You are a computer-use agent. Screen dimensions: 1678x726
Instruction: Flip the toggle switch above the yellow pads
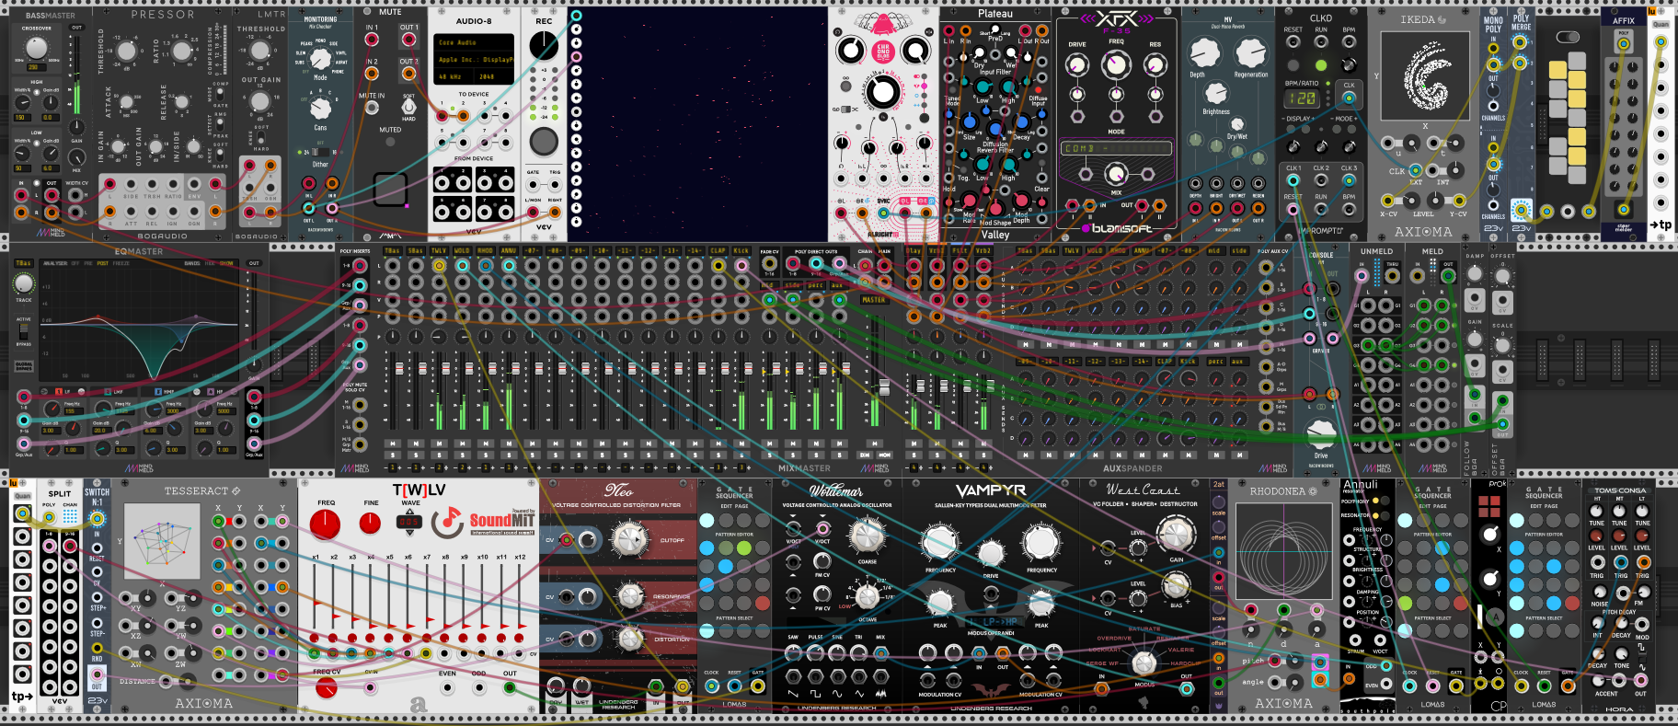click(x=1568, y=38)
